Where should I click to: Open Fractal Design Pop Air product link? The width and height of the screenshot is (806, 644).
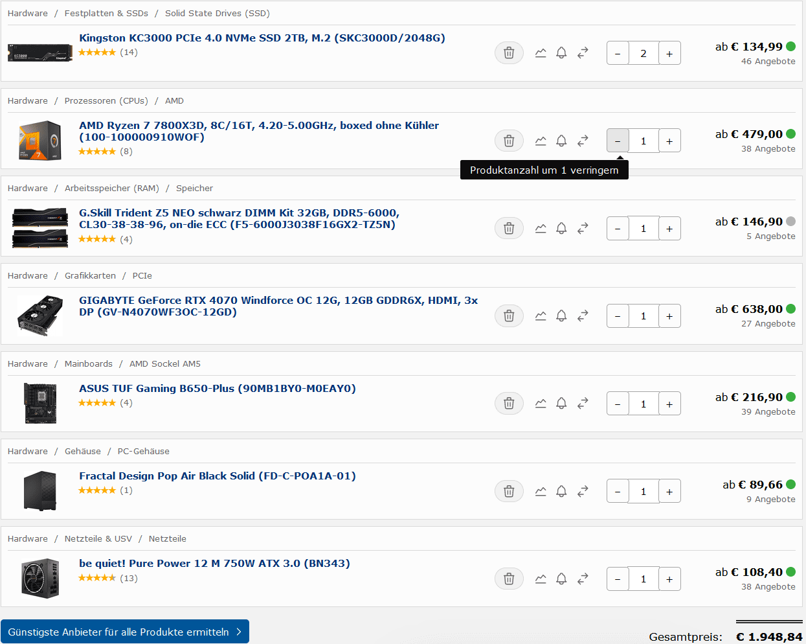[x=218, y=476]
